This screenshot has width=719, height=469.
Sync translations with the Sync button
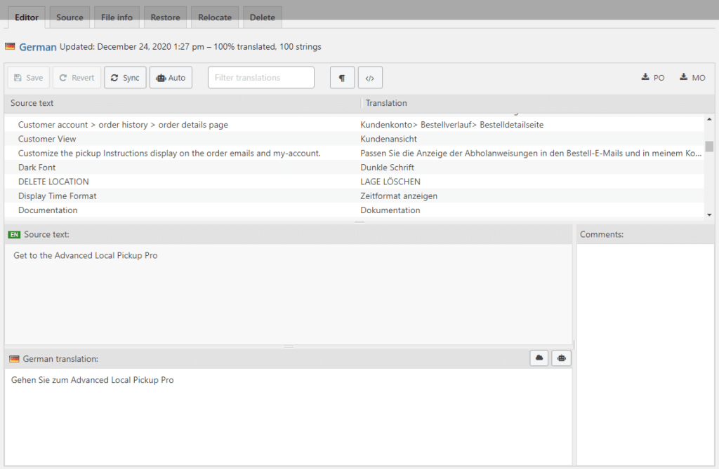[125, 78]
